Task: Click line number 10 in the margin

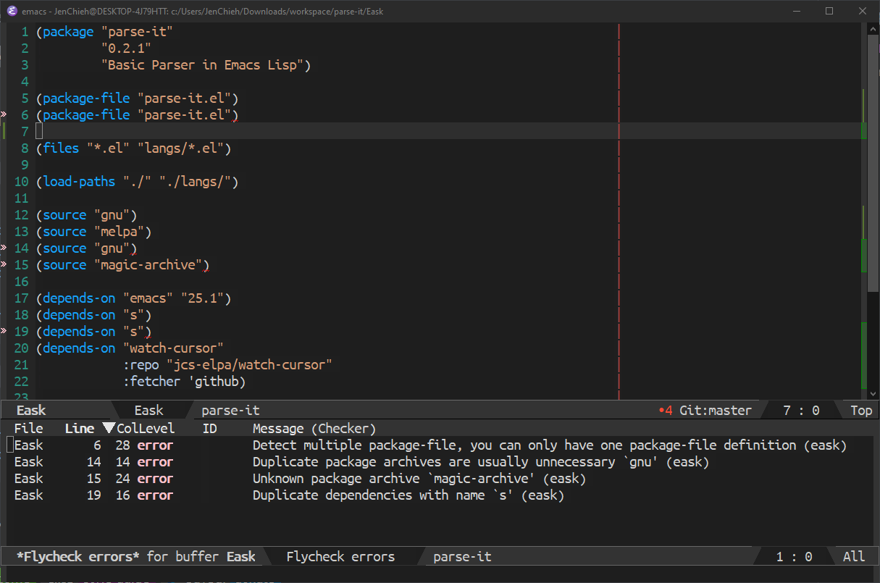Action: click(21, 182)
